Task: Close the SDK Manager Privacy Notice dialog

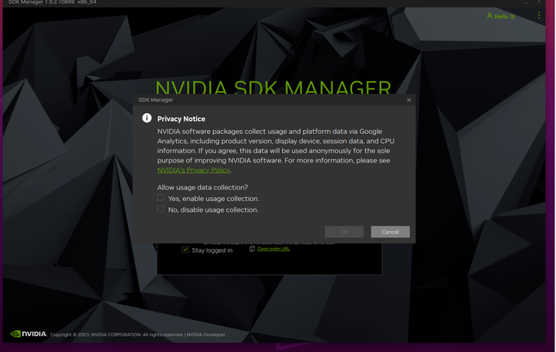Action: click(x=409, y=100)
